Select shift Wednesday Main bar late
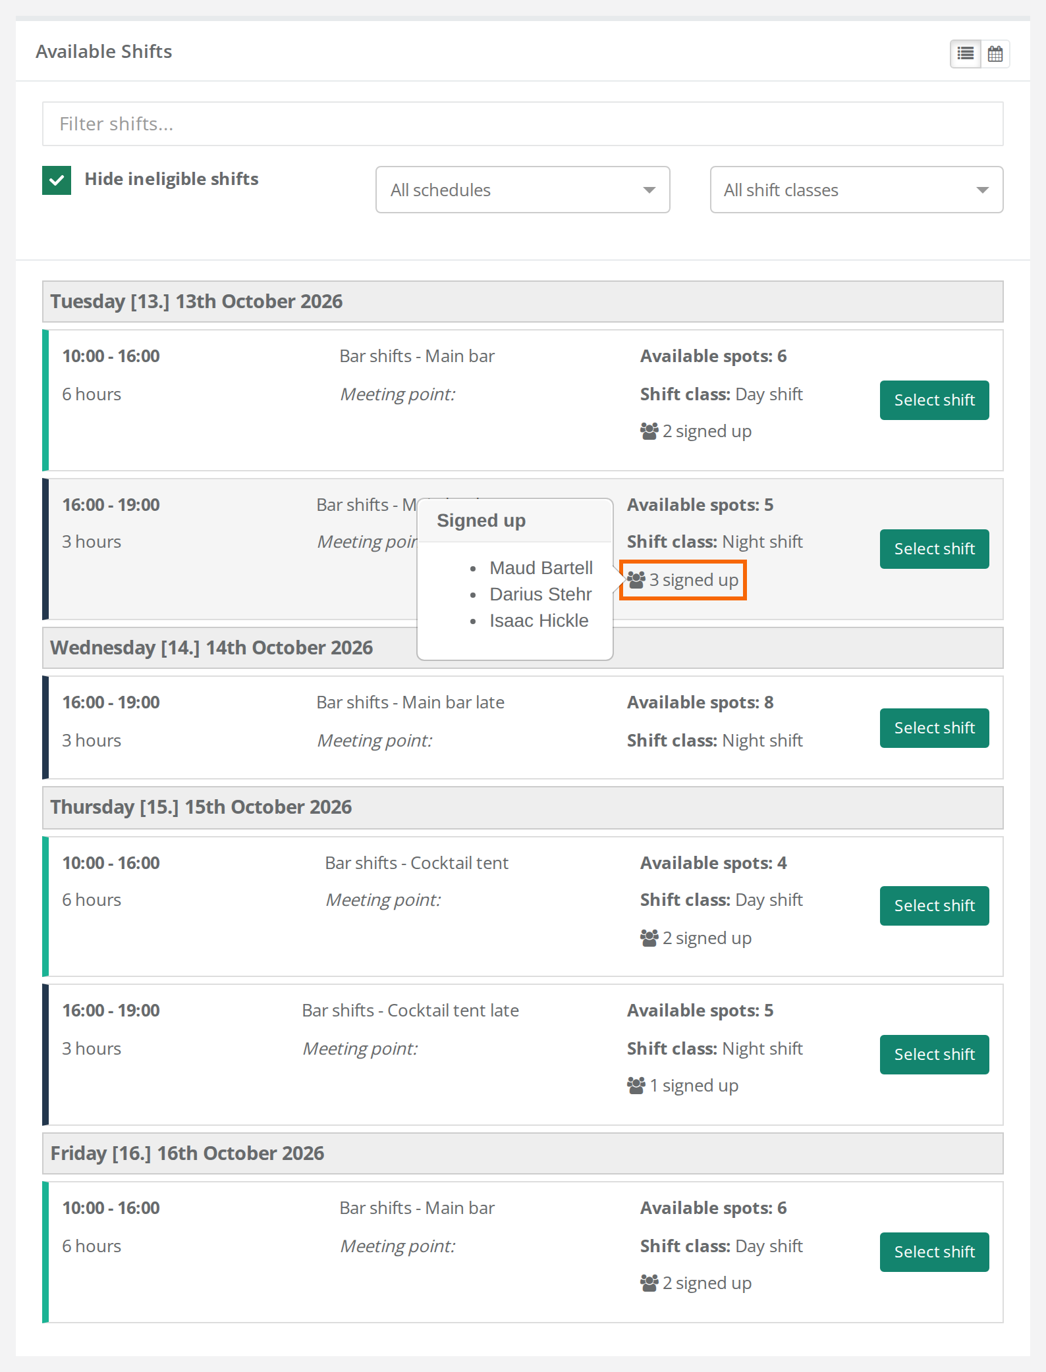 pyautogui.click(x=935, y=728)
